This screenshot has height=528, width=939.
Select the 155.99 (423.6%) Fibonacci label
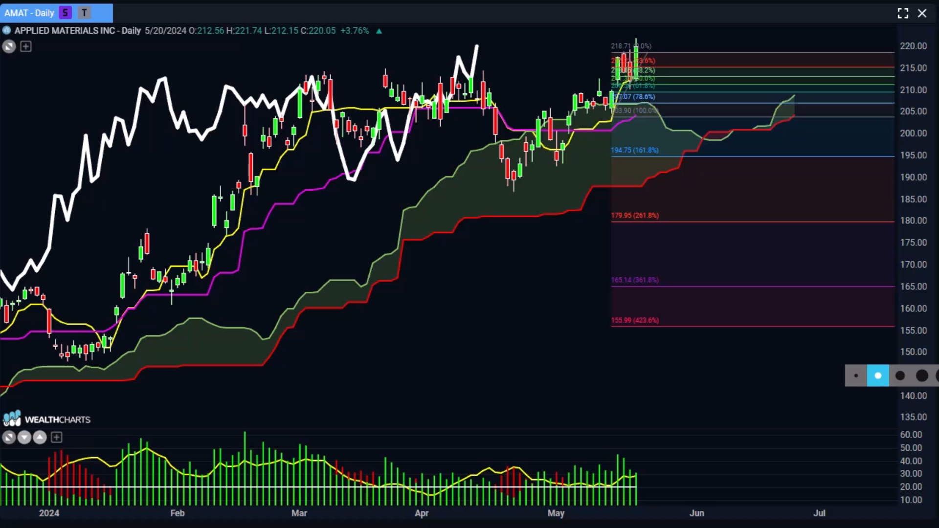pos(635,320)
